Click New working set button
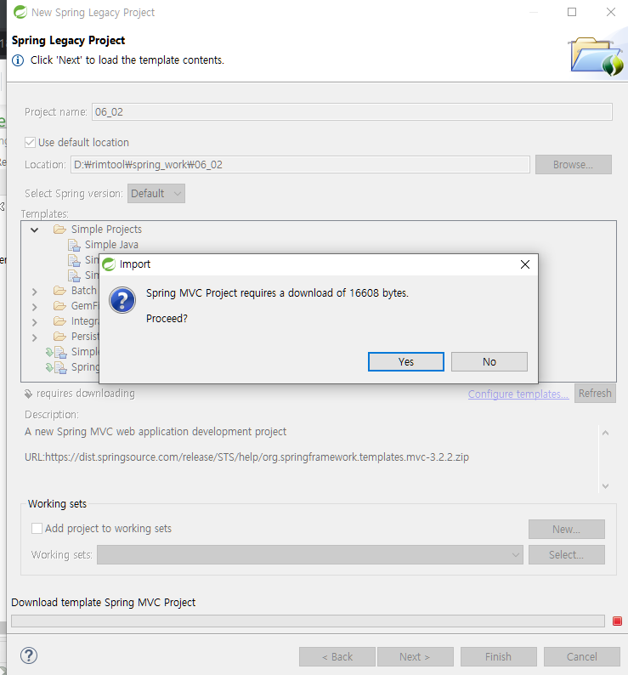Screen dimensions: 628x675 pyautogui.click(x=567, y=529)
